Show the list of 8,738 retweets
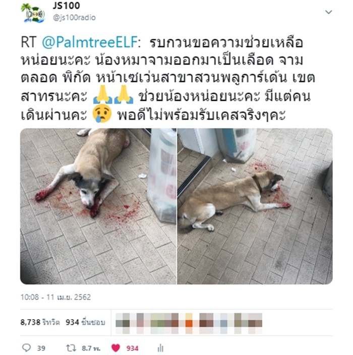The width and height of the screenshot is (353, 355). [x=40, y=322]
